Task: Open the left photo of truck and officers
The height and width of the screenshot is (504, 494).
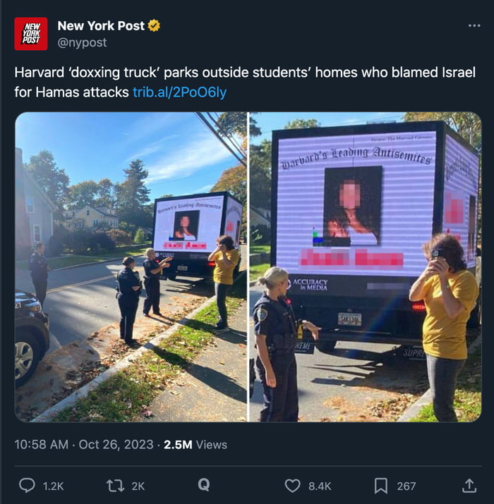Action: 131,266
